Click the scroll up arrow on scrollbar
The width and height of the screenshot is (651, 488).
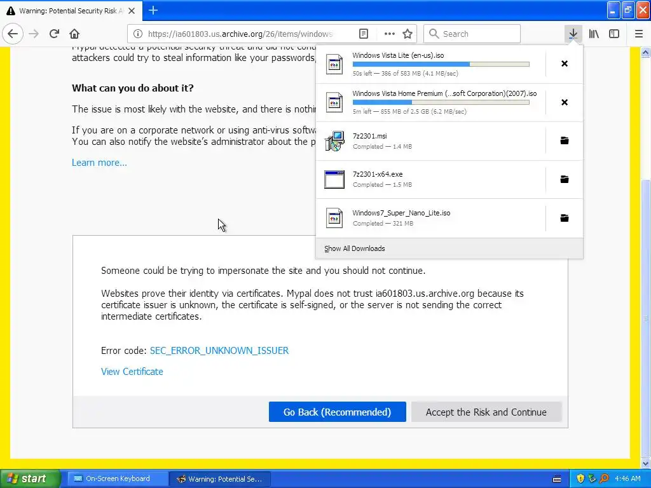coord(646,52)
